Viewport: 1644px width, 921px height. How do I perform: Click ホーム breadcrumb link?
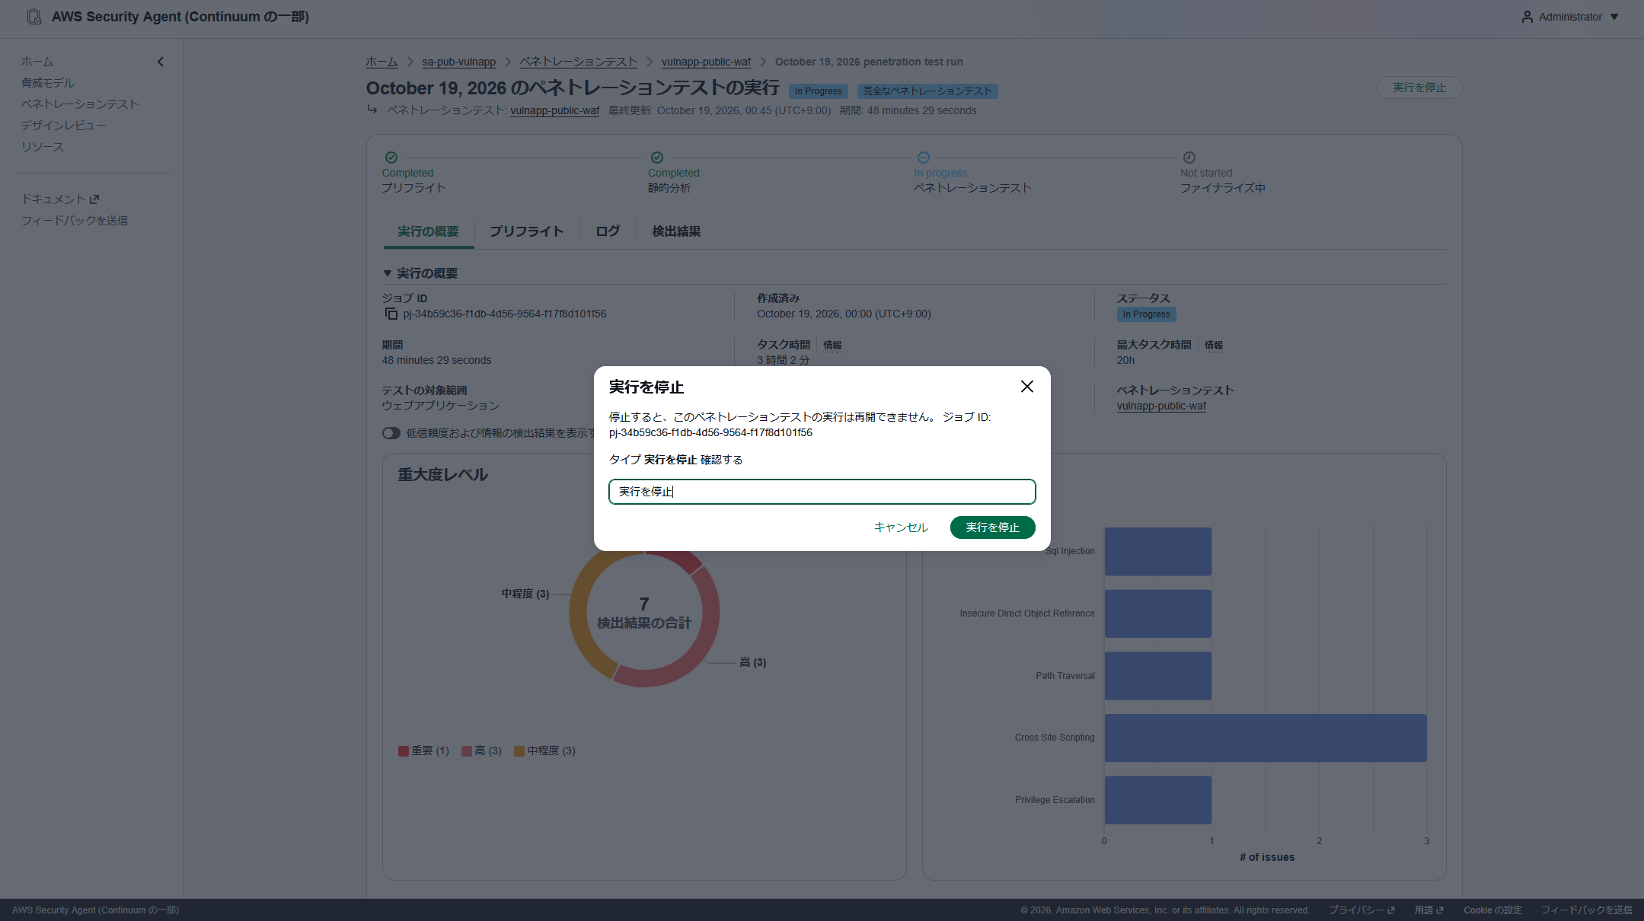click(x=381, y=62)
